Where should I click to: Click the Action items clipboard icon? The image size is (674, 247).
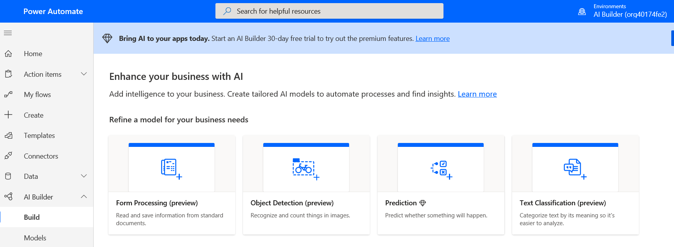(8, 74)
